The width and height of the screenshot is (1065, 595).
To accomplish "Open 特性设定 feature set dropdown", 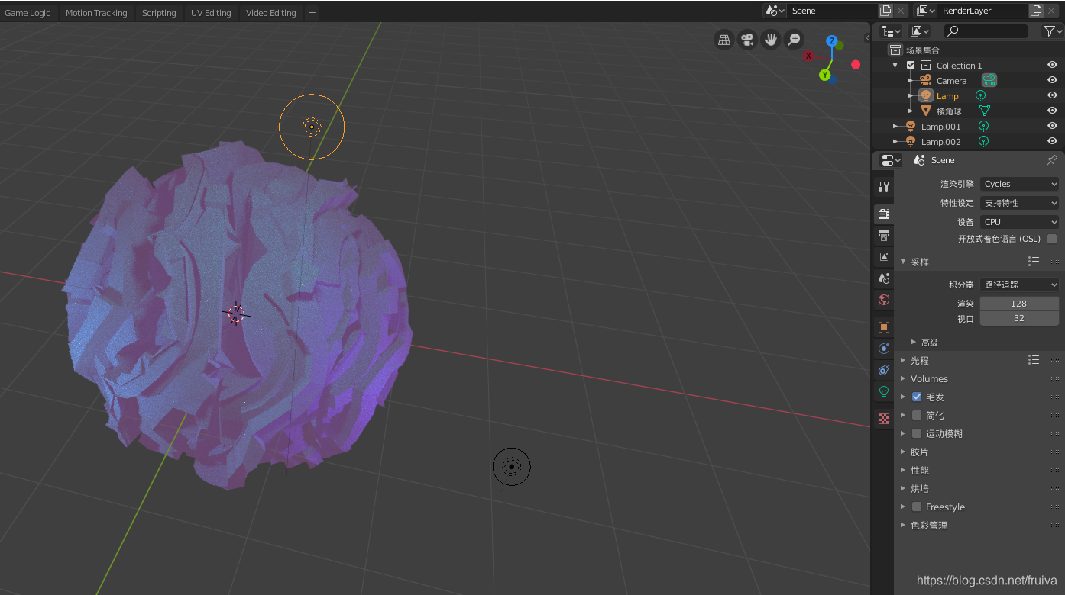I will pyautogui.click(x=1020, y=203).
